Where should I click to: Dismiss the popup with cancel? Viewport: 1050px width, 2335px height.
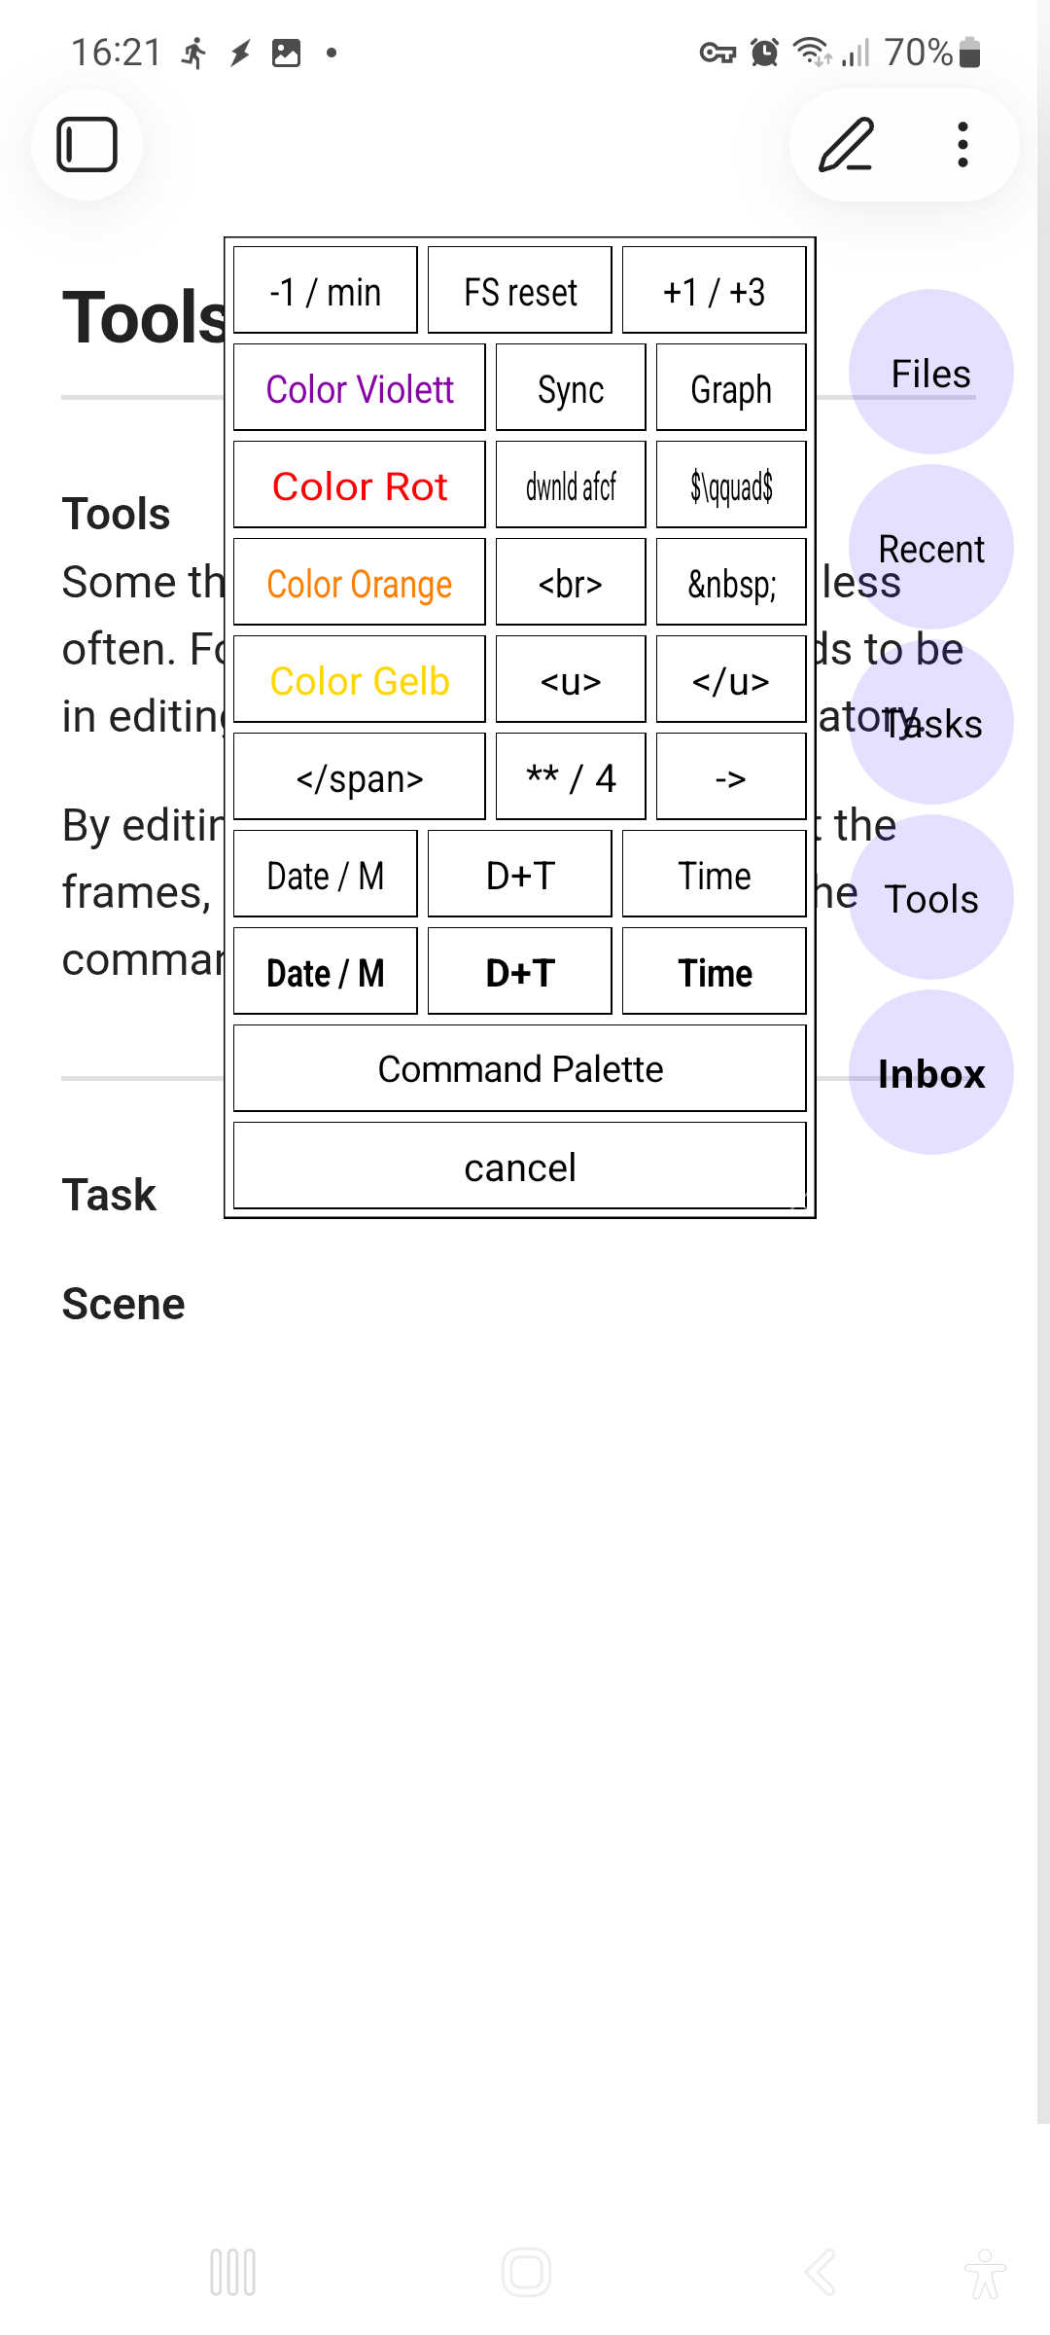pyautogui.click(x=520, y=1167)
